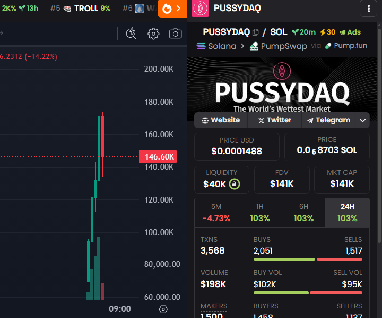Select the 24H timeframe tab

coord(348,213)
